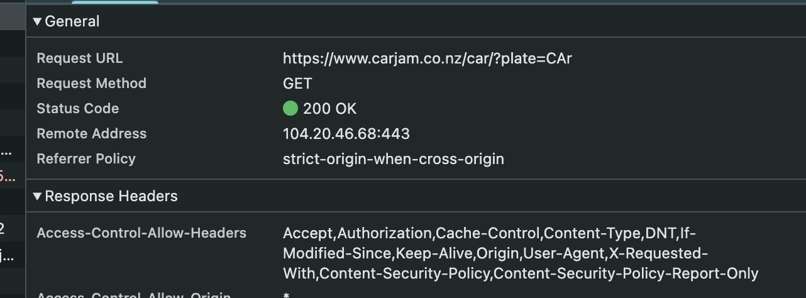
Task: Click the green status indicator dot
Action: pos(290,109)
